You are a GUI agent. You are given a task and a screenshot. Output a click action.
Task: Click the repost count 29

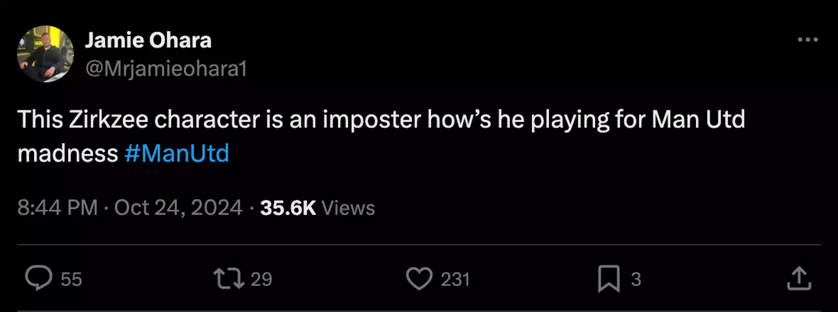pos(261,279)
